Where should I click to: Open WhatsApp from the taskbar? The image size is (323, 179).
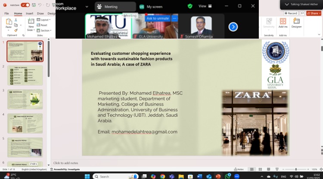point(227,176)
